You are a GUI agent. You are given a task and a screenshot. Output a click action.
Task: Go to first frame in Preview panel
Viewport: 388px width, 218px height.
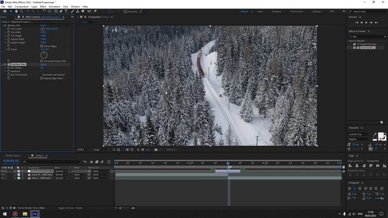coord(357,22)
